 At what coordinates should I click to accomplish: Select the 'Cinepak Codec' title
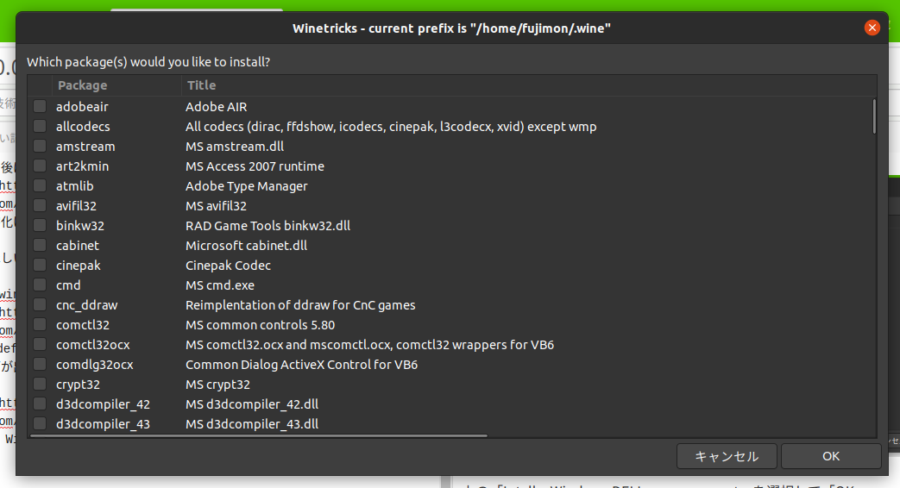coord(228,266)
